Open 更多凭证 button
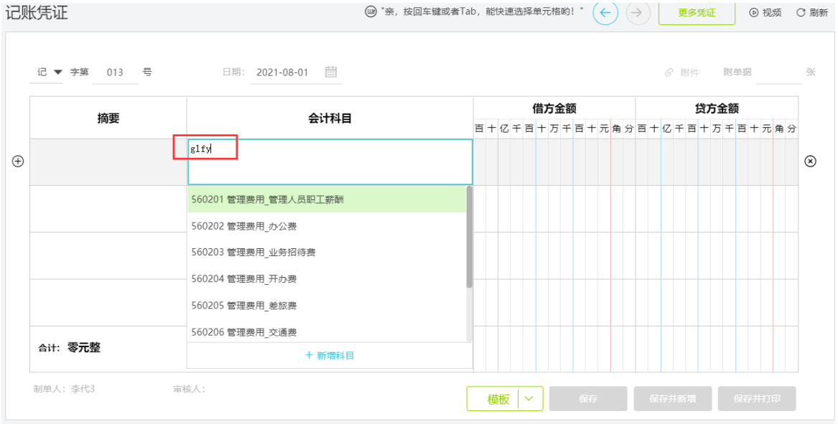This screenshot has width=838, height=424. (x=697, y=13)
